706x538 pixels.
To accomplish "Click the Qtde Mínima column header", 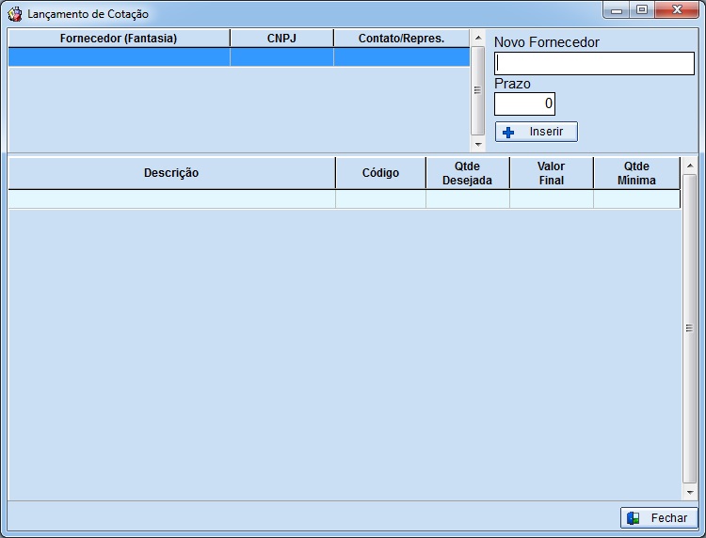I will pos(636,173).
